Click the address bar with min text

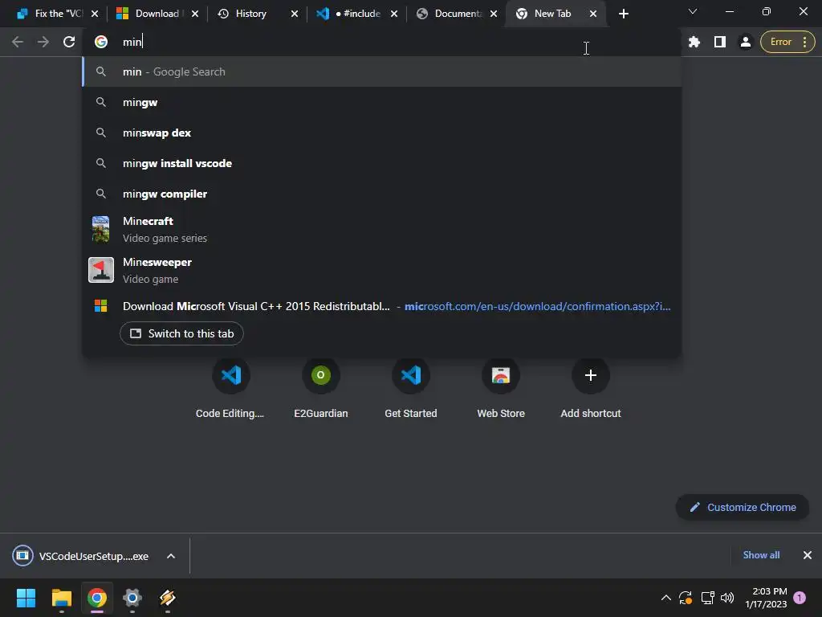pos(383,42)
